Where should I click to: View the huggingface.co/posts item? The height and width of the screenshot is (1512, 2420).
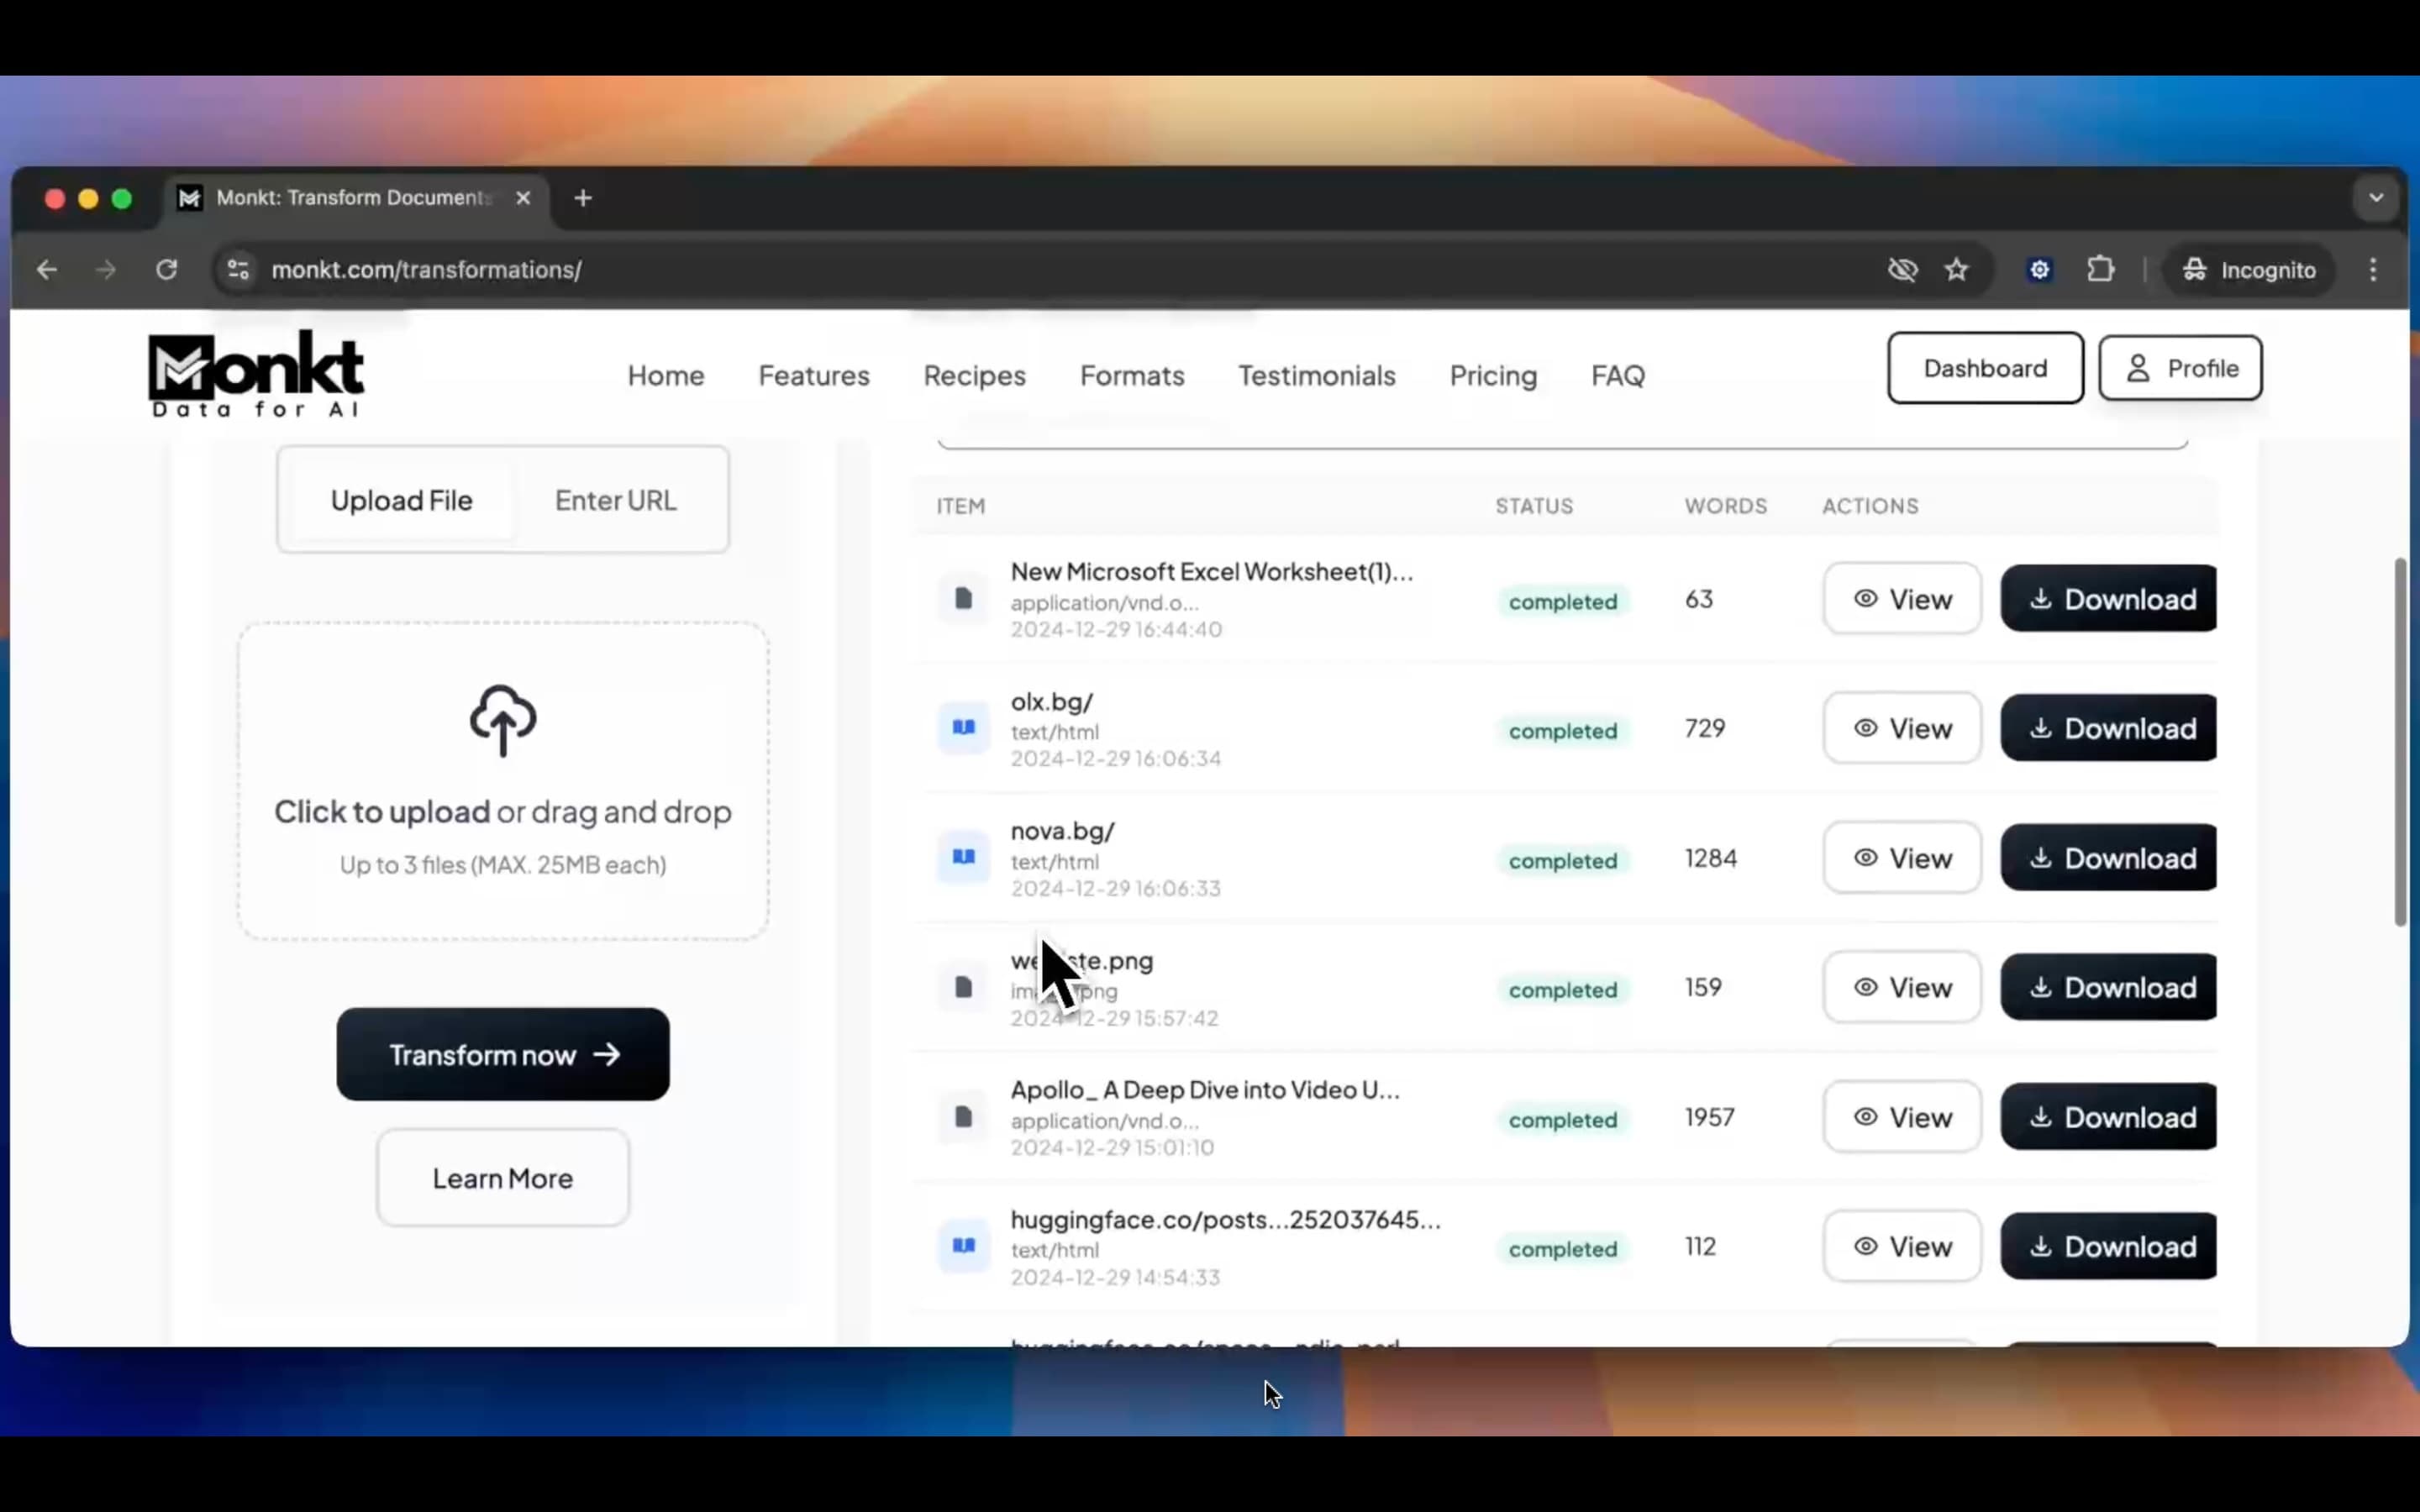[x=1902, y=1246]
